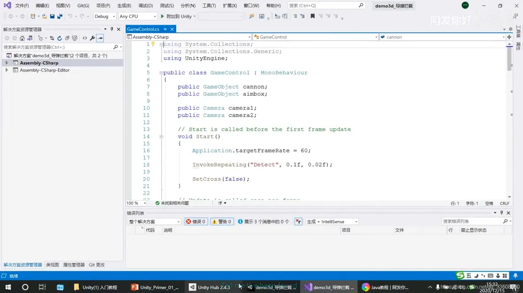Click the Open File folder icon
The image size is (523, 293).
(x=44, y=16)
